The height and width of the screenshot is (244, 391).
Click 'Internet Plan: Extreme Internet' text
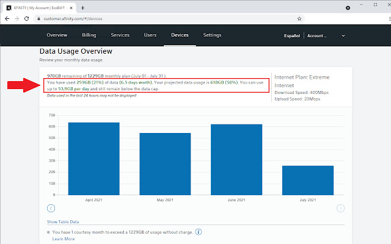(x=302, y=81)
